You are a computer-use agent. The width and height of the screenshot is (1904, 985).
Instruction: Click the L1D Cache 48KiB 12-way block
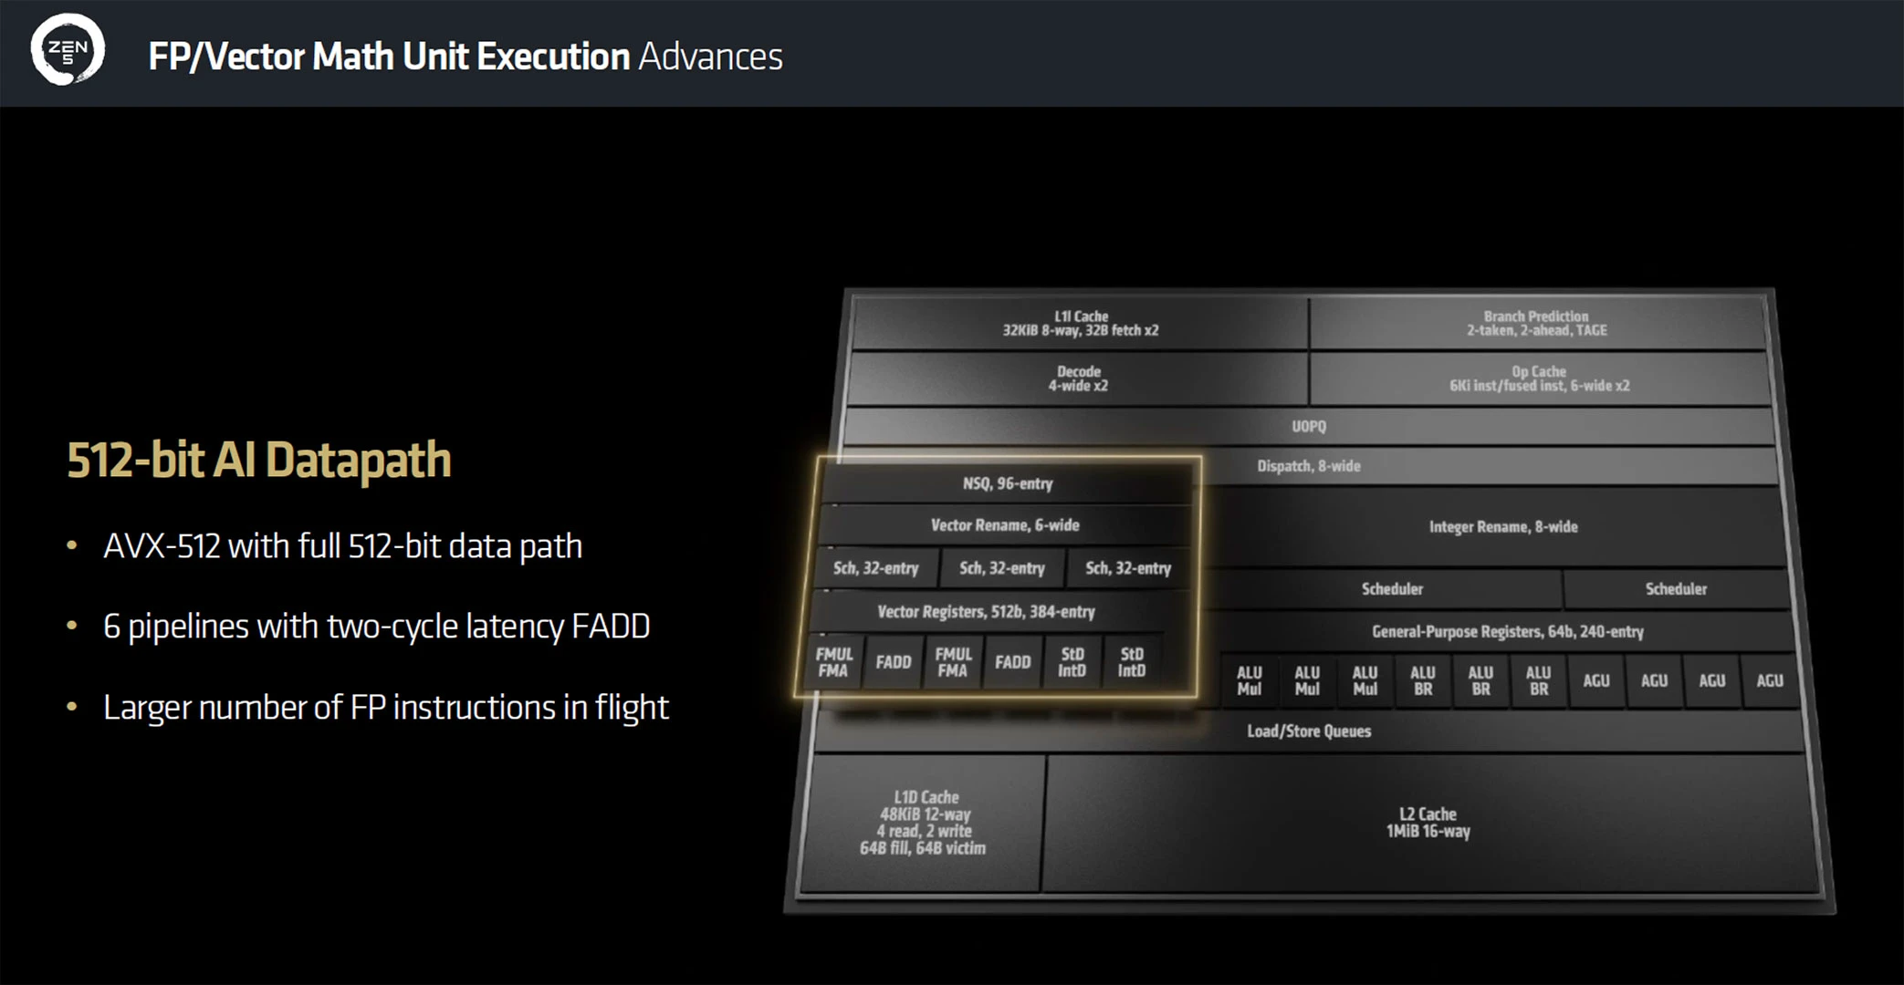[x=923, y=823]
